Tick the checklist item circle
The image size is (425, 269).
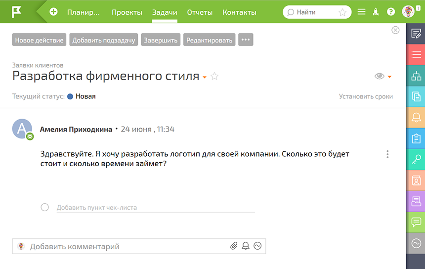45,207
